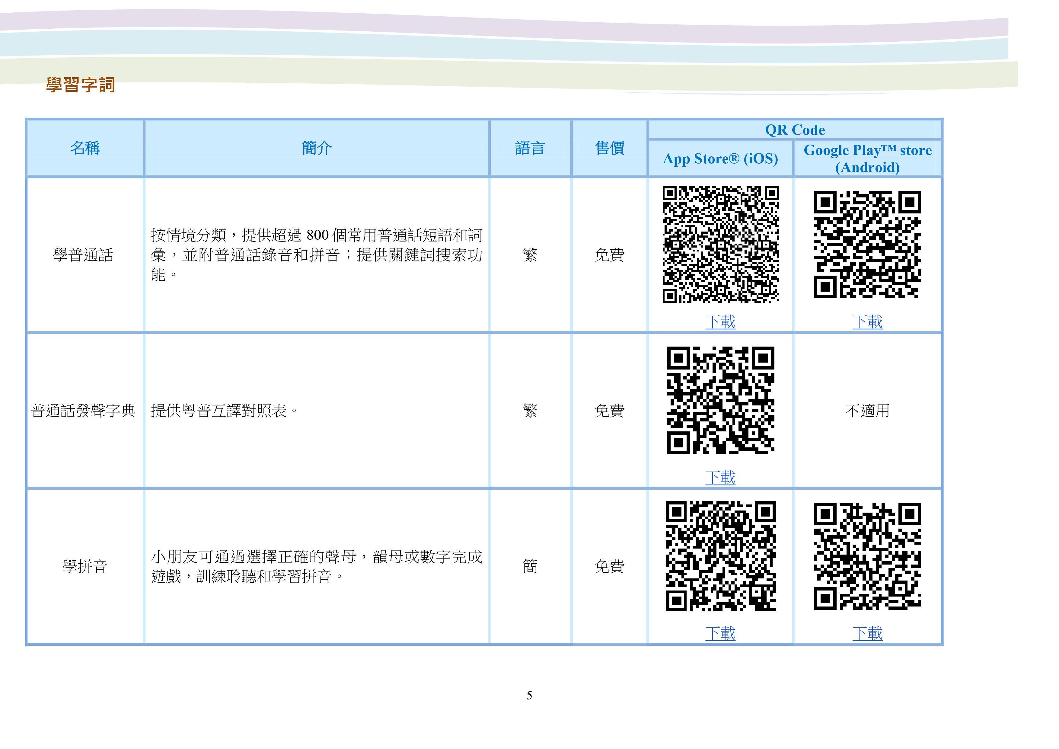
Task: Click the App Store® (iOS) header
Action: 720,159
